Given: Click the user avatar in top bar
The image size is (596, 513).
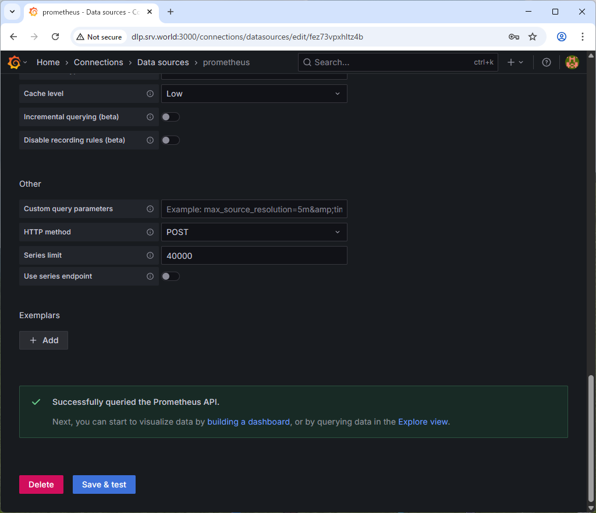Looking at the screenshot, I should 572,62.
